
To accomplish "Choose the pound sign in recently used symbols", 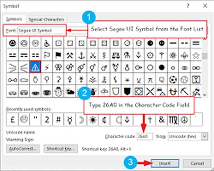I will tap(12, 120).
